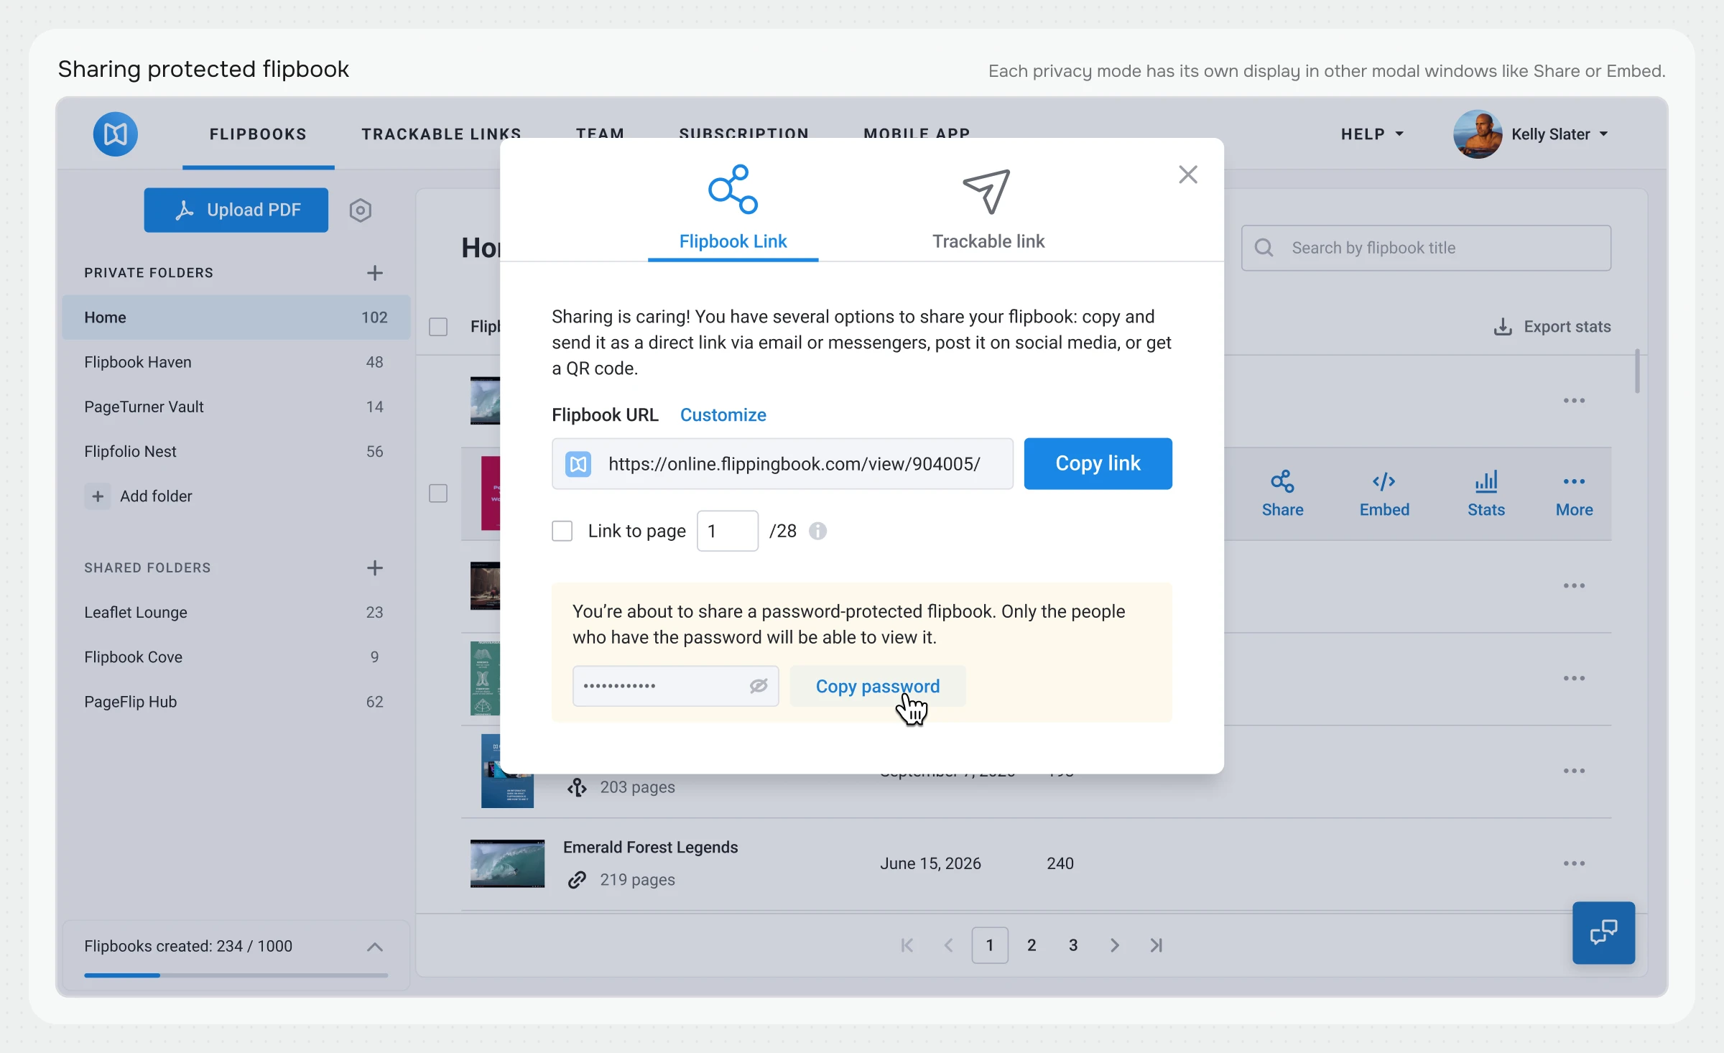Click the Share icon in the row actions
This screenshot has width=1724, height=1053.
point(1282,481)
